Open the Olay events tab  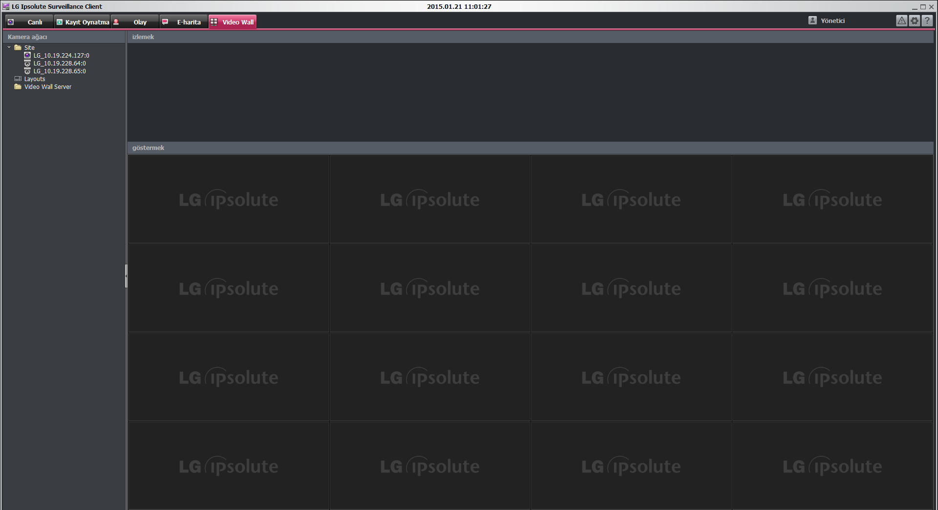[135, 22]
